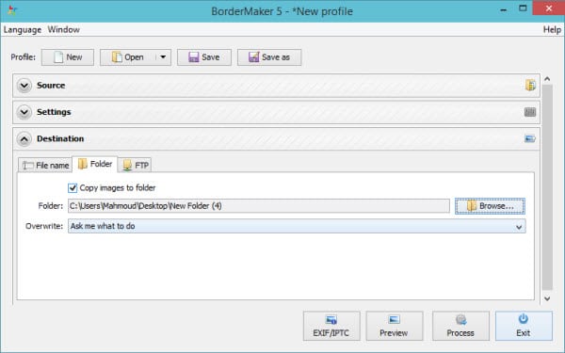Switch to the File name tab

pyautogui.click(x=45, y=166)
